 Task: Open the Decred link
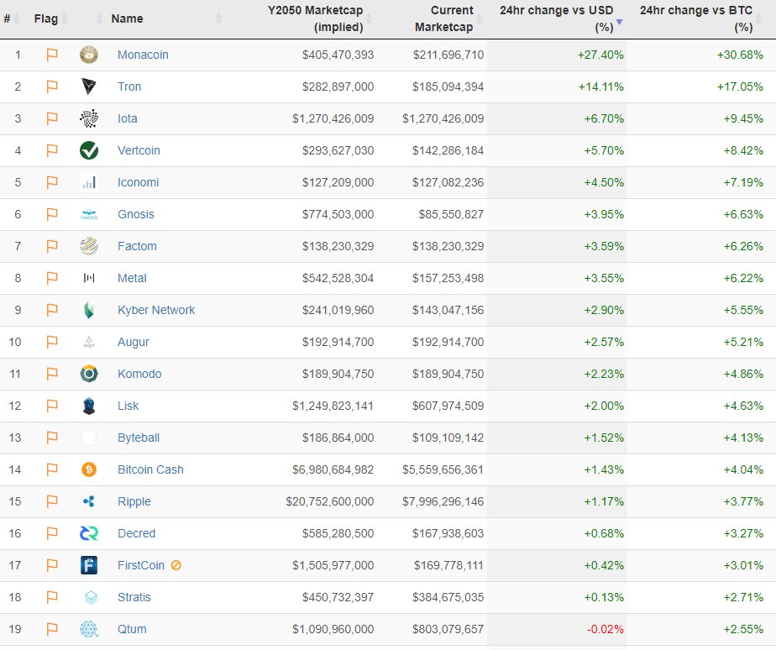[137, 533]
